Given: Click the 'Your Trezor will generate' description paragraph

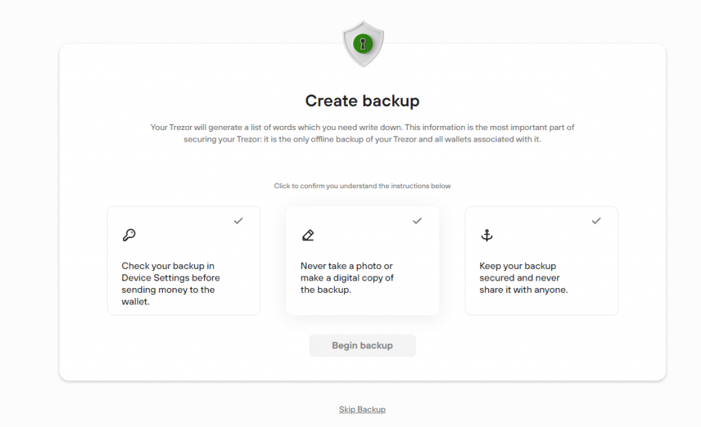Looking at the screenshot, I should coord(362,133).
